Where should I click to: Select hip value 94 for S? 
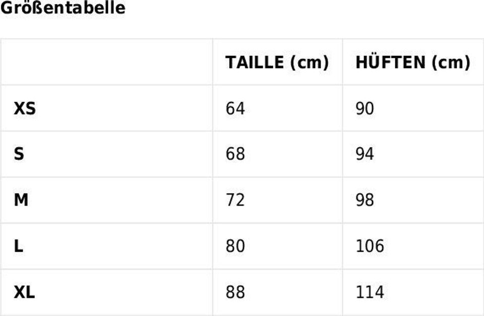coord(365,154)
